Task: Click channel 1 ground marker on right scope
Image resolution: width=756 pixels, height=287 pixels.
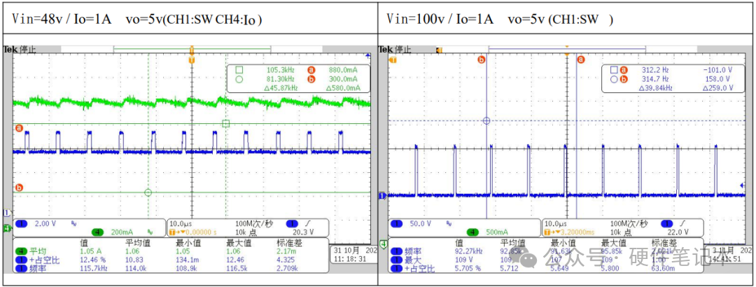Action: click(382, 195)
